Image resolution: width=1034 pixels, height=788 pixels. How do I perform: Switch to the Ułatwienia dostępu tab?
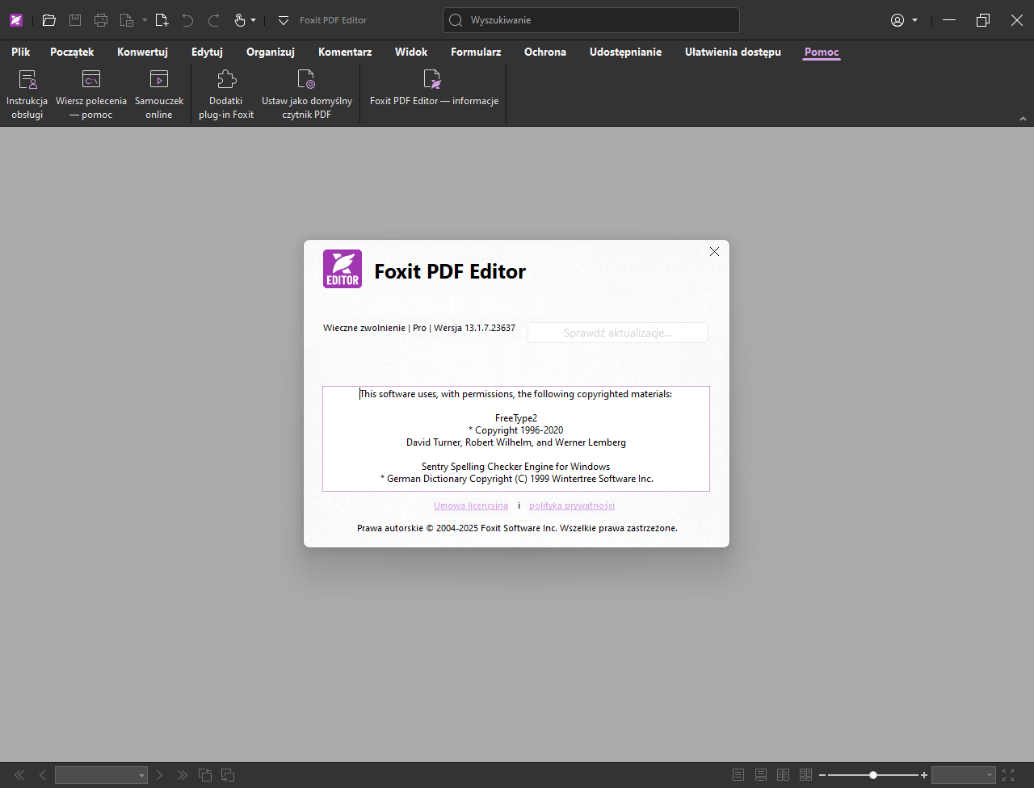(x=733, y=52)
